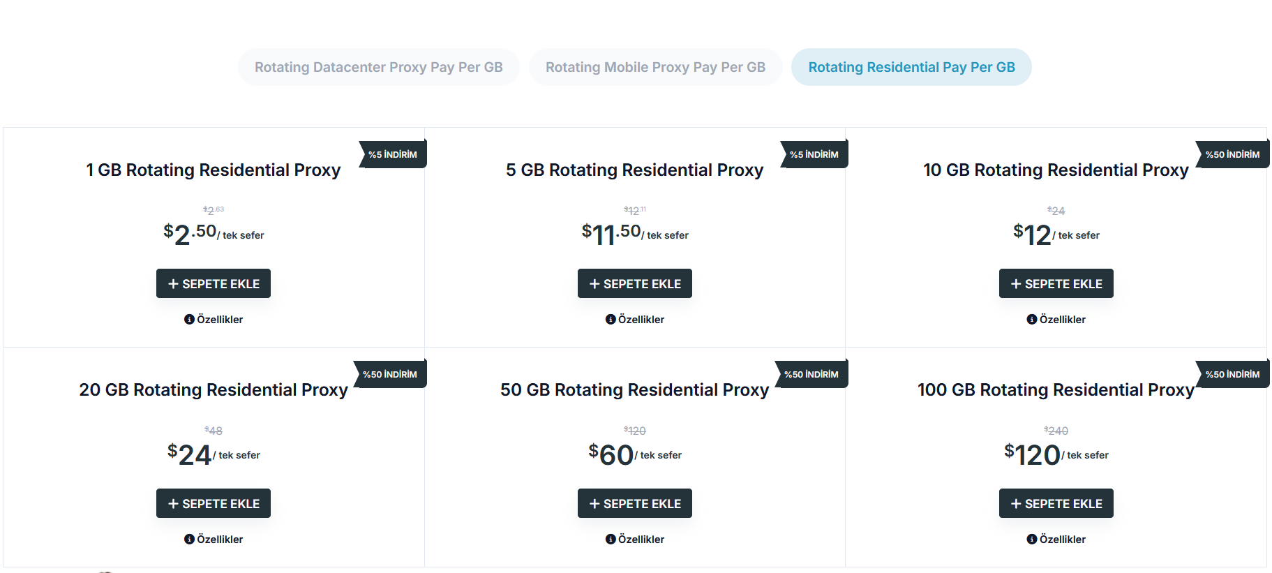Click info icon beside 5 GB plan Özellikler
Screen dimensions: 1272x573
[611, 320]
